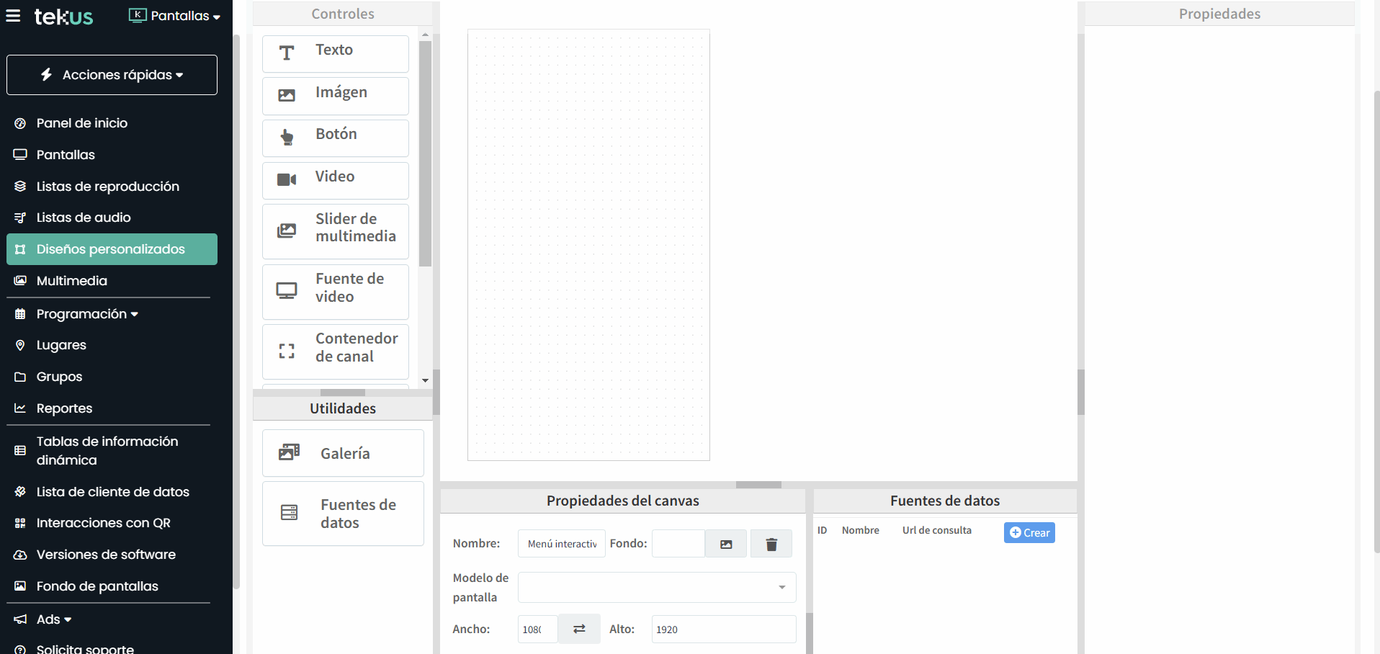Open the Pantallas dropdown in header

pos(175,16)
